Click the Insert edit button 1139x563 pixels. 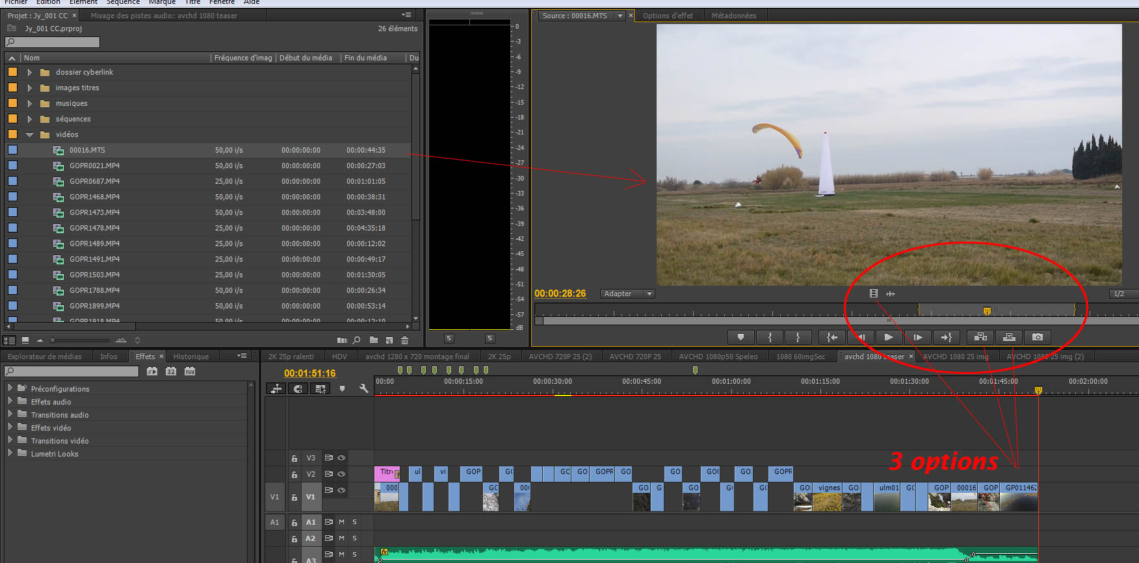tap(980, 337)
